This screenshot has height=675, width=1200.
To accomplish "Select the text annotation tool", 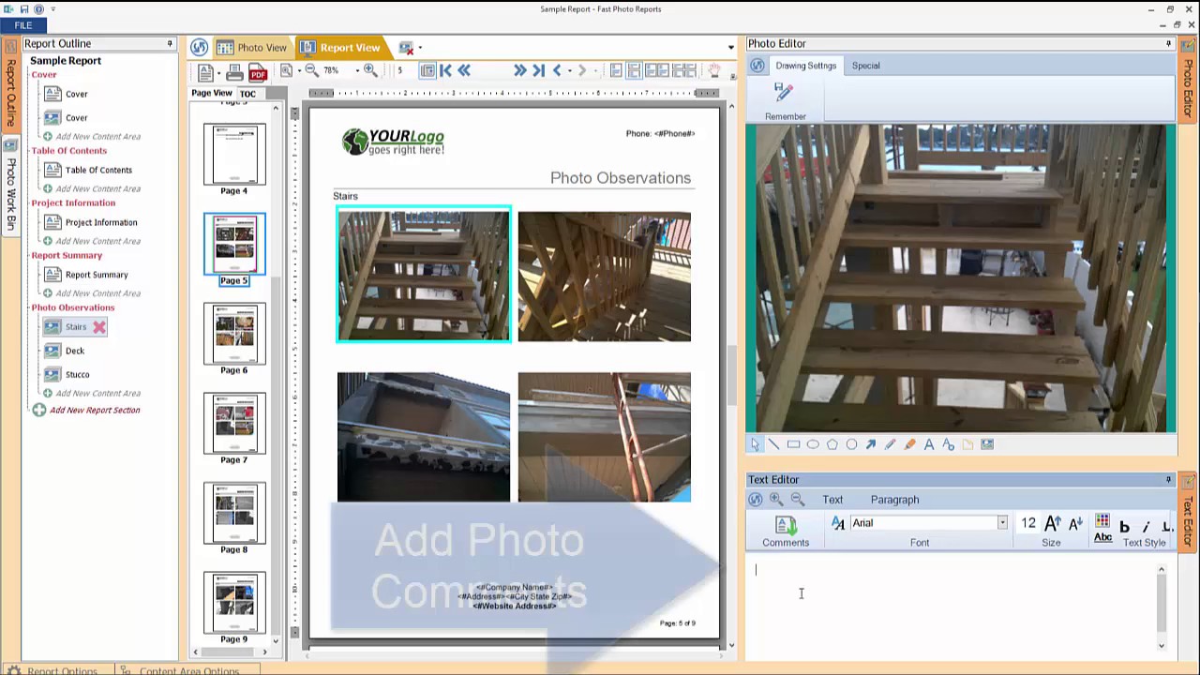I will 929,444.
